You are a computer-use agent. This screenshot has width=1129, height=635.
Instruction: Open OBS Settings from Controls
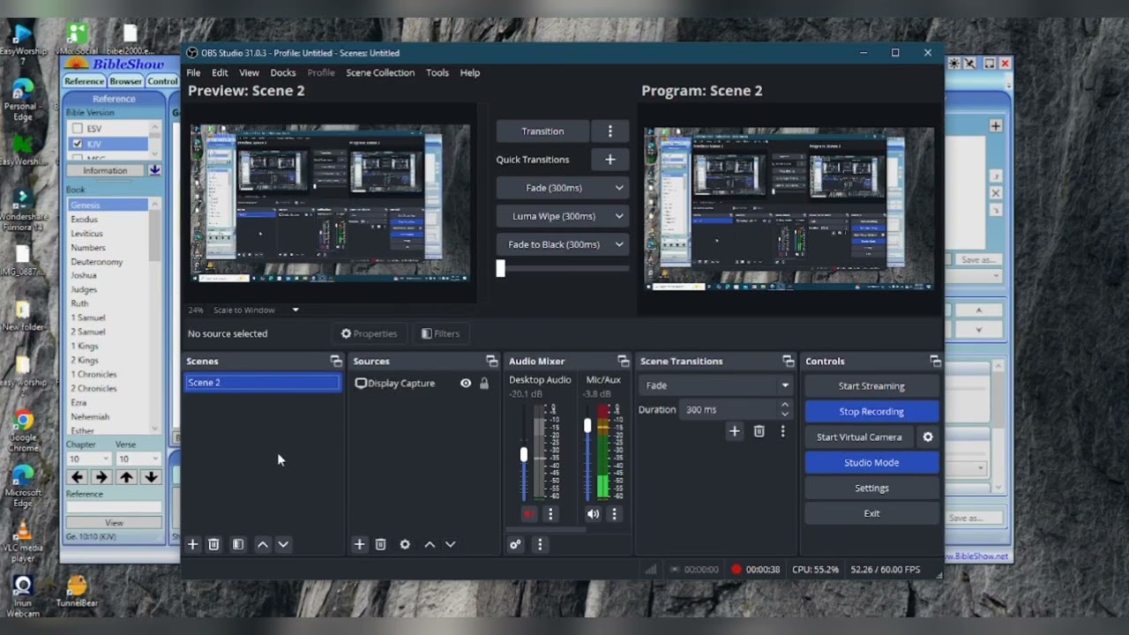pos(871,488)
